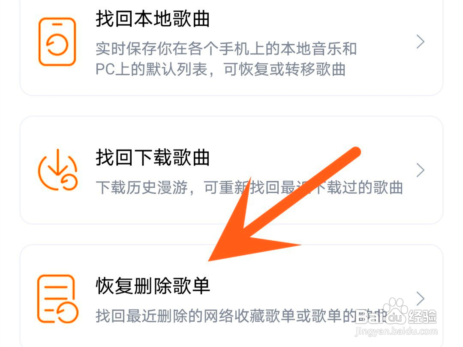Select the 恢复删除歌单 title
The width and height of the screenshot is (463, 347).
click(x=153, y=286)
